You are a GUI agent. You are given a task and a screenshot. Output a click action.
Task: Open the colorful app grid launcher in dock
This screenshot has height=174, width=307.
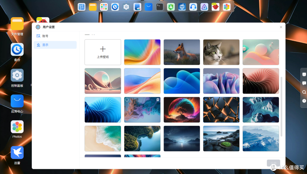coord(104,7)
